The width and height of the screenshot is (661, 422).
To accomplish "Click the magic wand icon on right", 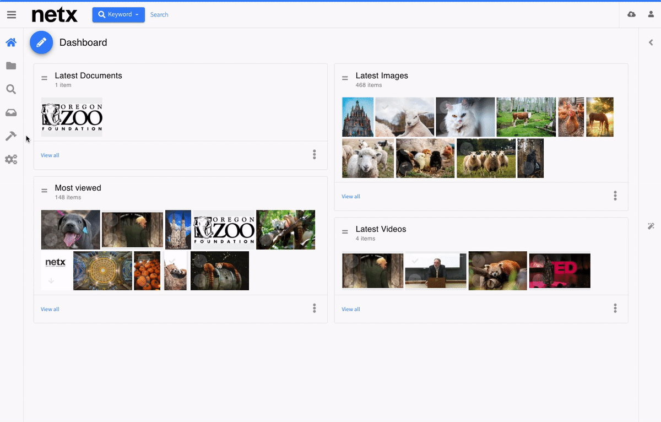I will (x=651, y=226).
